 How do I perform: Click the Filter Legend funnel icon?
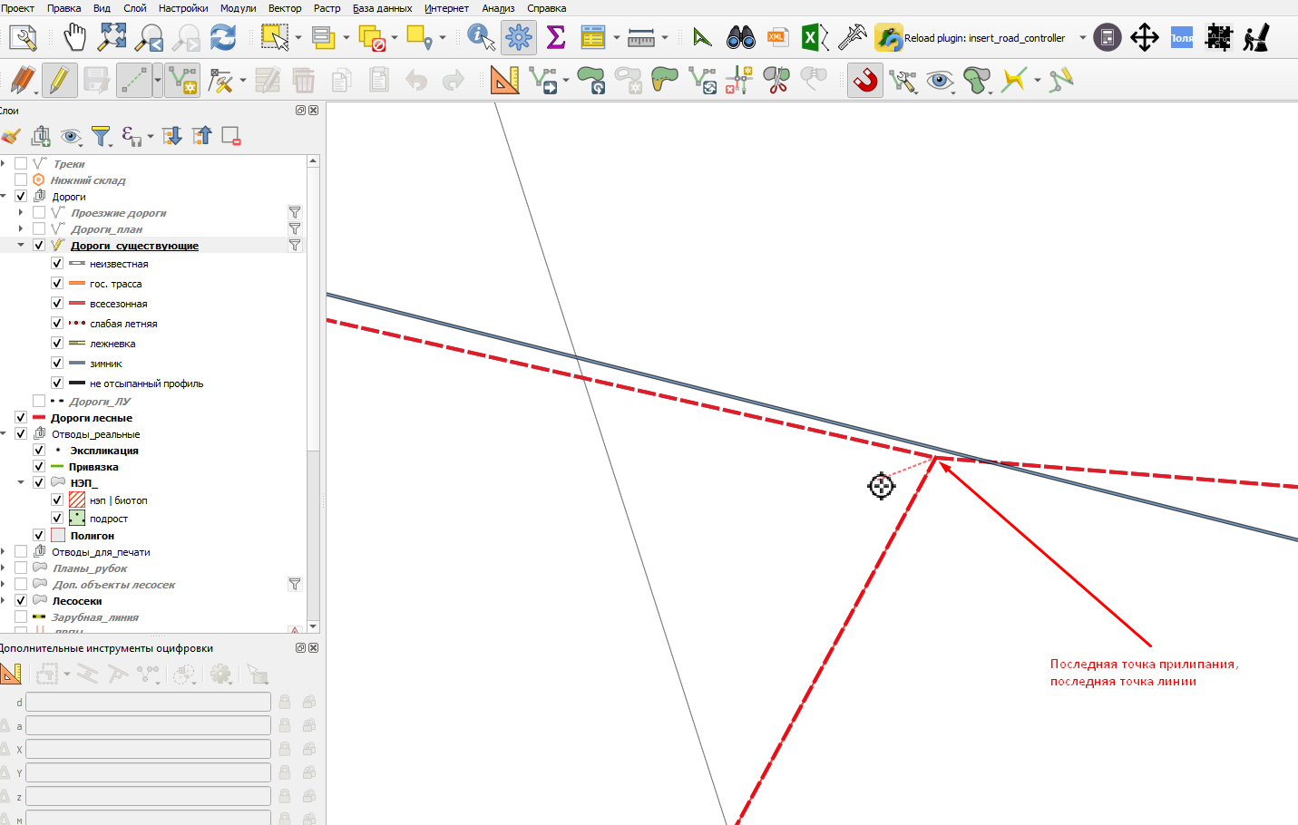101,136
